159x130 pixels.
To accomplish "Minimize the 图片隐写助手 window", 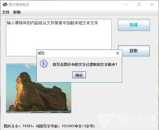I will 126,4.
